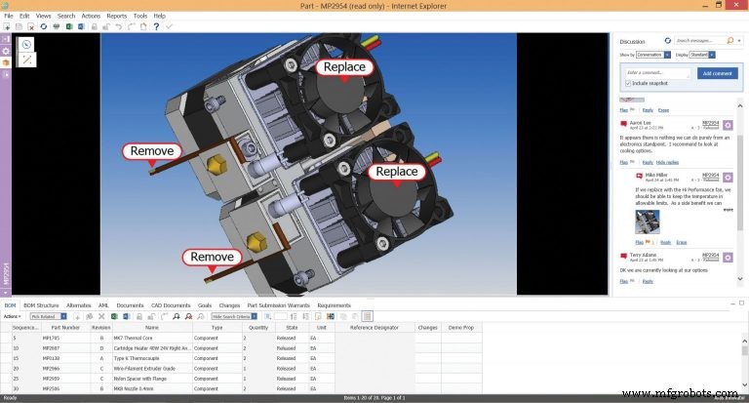Open the File menu
The height and width of the screenshot is (403, 749).
[9, 16]
